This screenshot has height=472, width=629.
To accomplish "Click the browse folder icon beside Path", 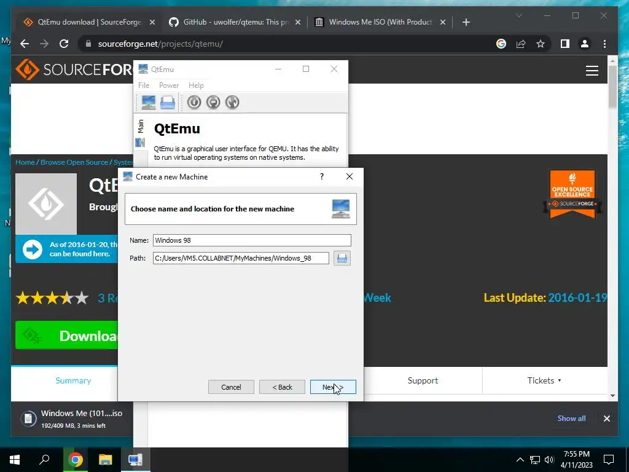I will 342,258.
